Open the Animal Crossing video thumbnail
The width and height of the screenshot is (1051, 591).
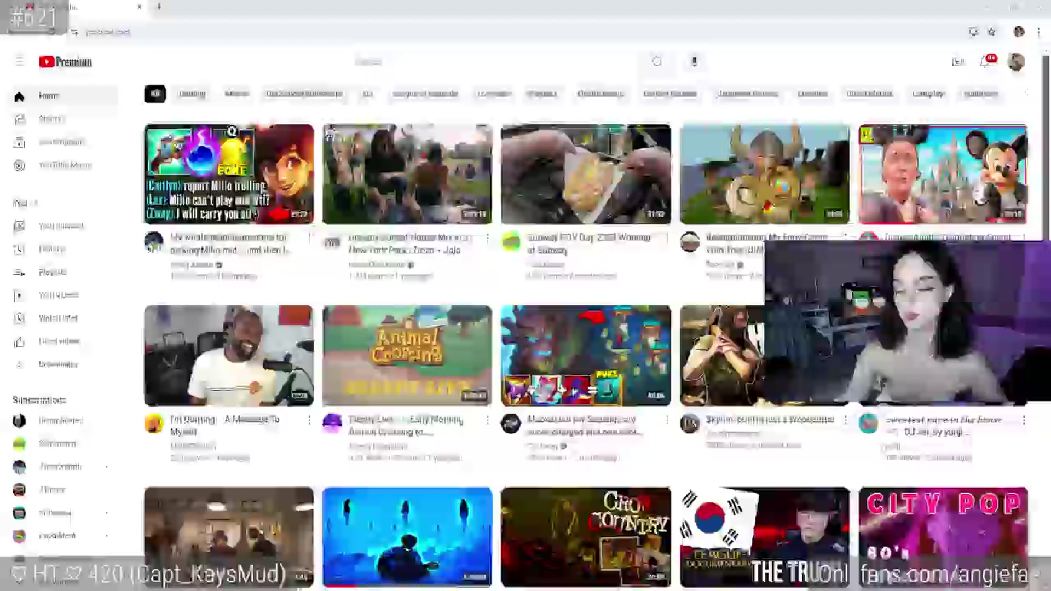pos(407,356)
